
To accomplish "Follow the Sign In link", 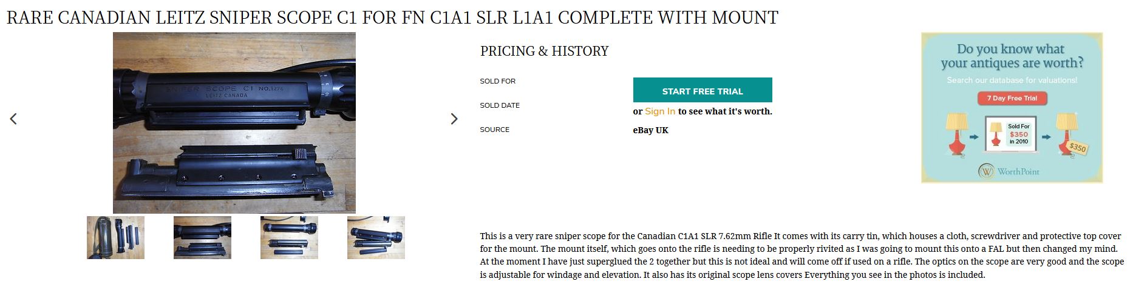I will [659, 111].
